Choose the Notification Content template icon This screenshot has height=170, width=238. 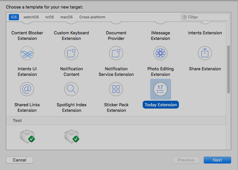71,53
